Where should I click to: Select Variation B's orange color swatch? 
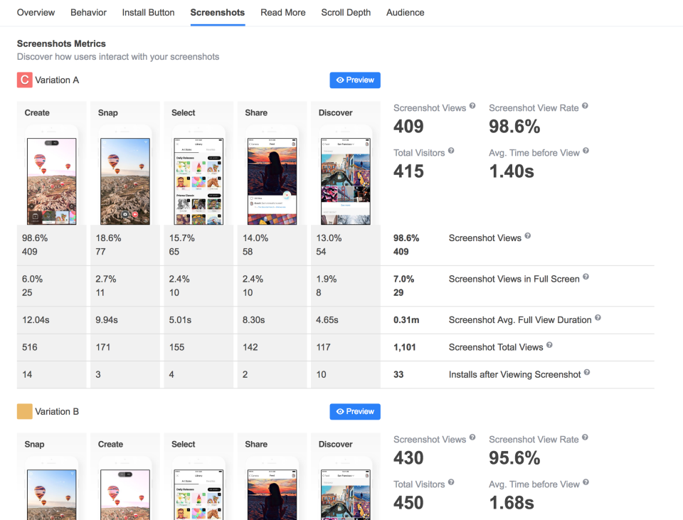click(x=24, y=411)
